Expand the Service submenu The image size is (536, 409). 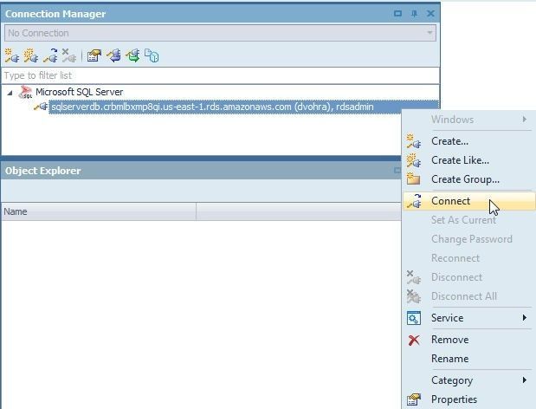click(x=468, y=318)
